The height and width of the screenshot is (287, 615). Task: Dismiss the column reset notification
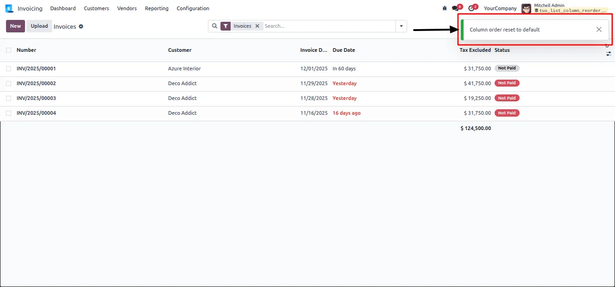pyautogui.click(x=599, y=30)
